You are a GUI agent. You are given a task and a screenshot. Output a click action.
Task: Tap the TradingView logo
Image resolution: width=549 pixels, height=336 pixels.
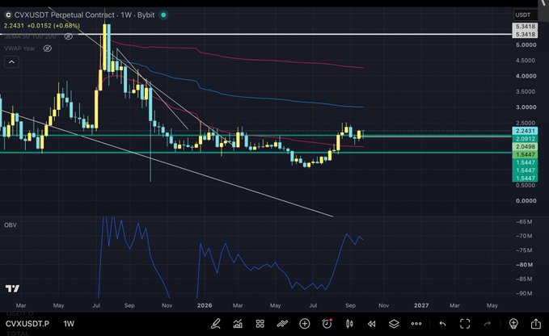(x=13, y=288)
